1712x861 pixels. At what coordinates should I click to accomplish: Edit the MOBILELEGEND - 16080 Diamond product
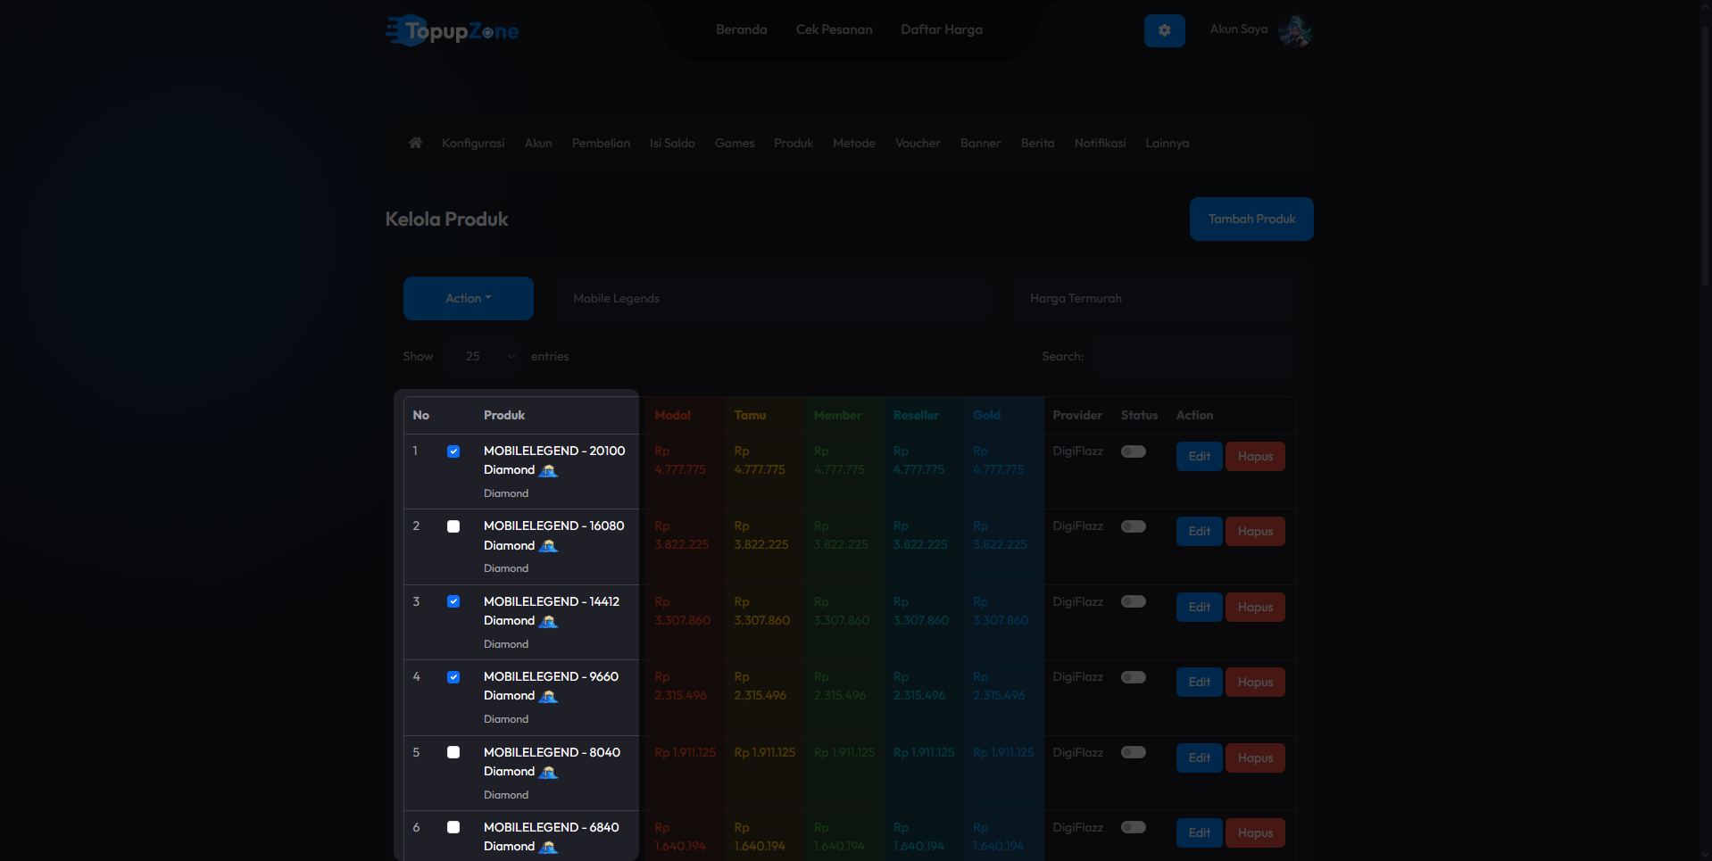click(1200, 531)
